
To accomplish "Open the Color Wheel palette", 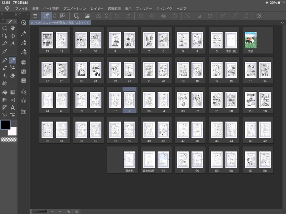I will pos(24,63).
